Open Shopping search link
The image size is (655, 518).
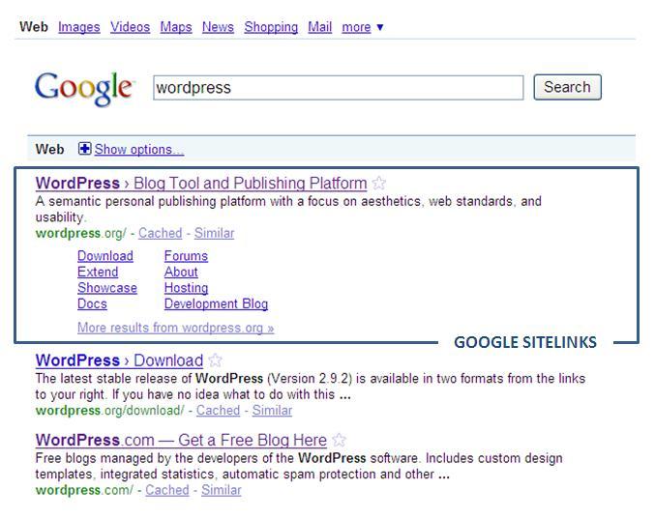tap(271, 27)
